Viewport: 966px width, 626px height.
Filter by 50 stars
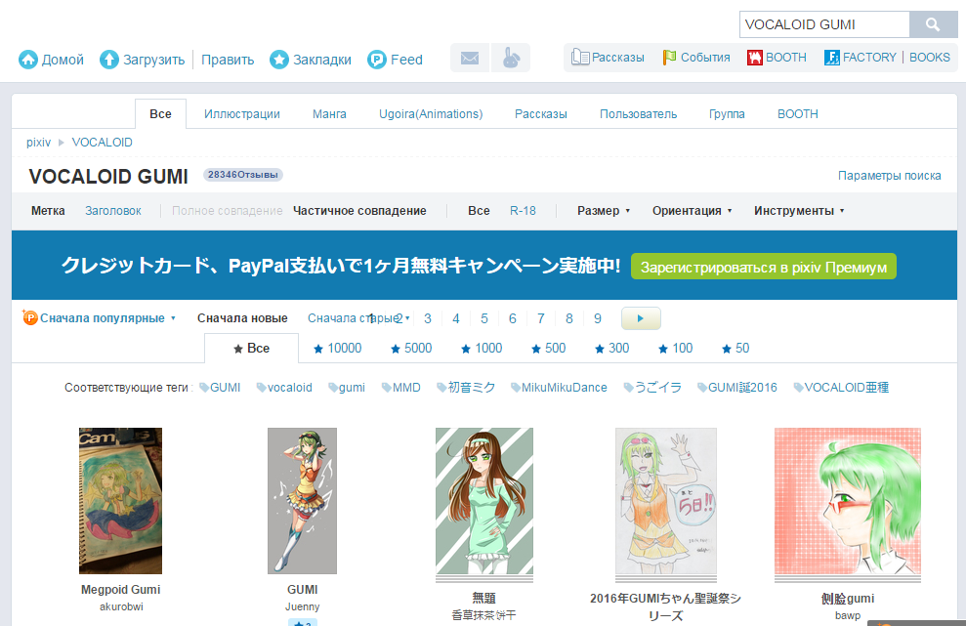[735, 348]
